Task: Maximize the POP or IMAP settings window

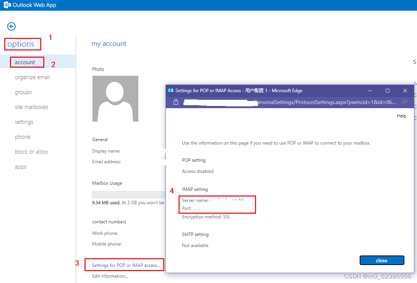Action: [x=388, y=91]
